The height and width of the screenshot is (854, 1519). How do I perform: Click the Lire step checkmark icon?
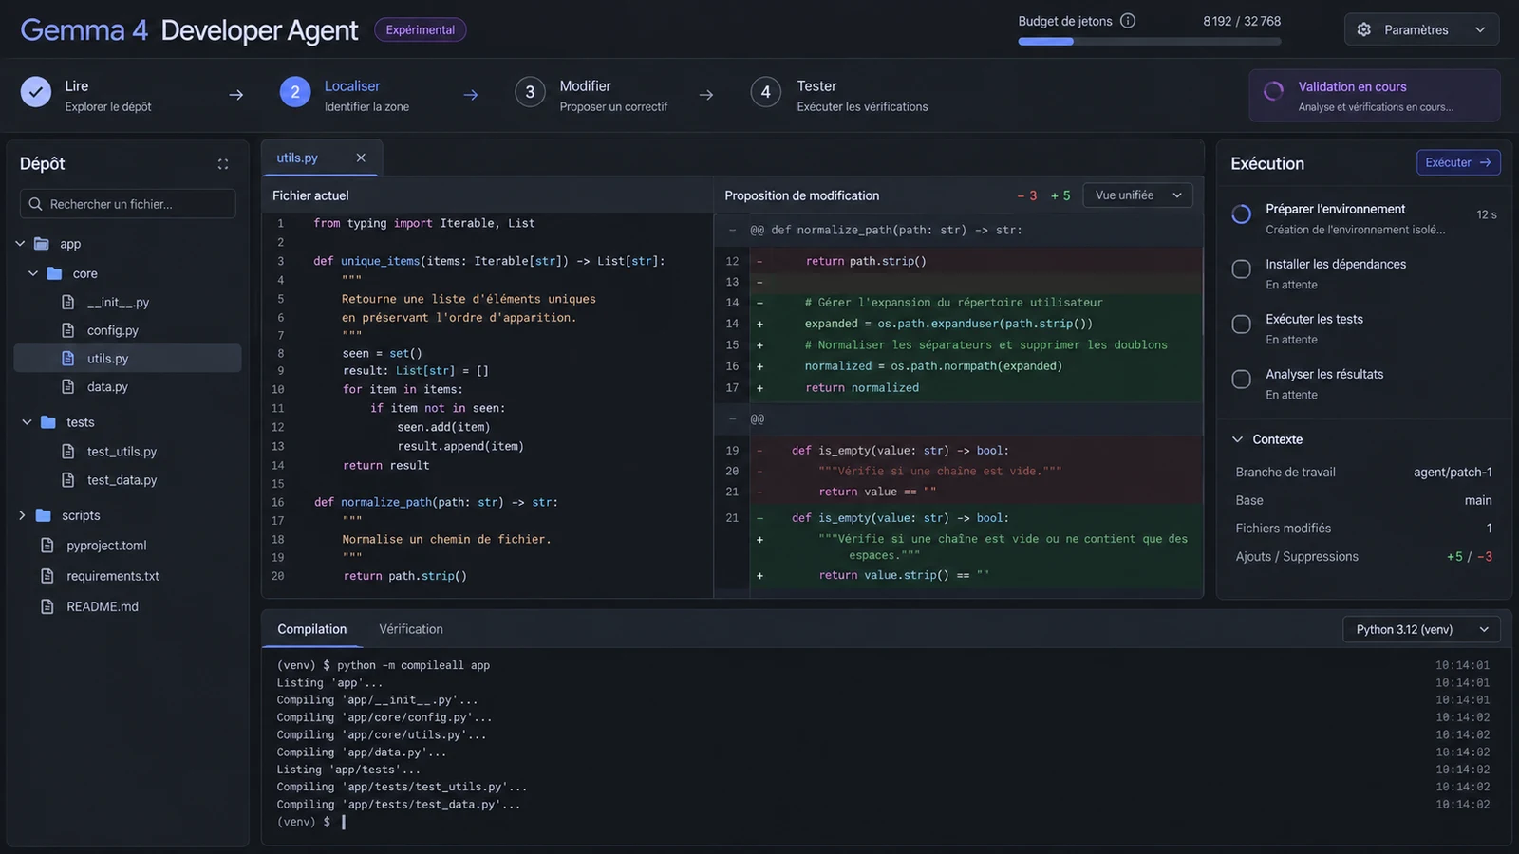coord(36,92)
